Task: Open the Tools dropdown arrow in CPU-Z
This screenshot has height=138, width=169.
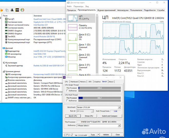Action: [x=98, y=135]
